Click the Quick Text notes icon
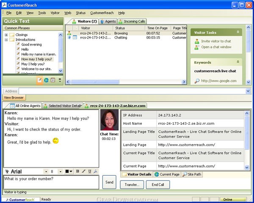This screenshot has height=203, width=254. 39,80
